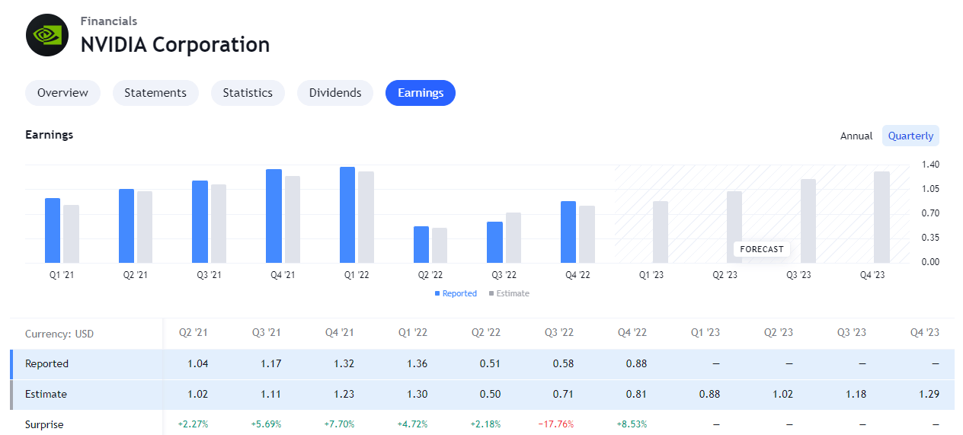
Task: Click negative surprise value −17.76%
Action: coord(556,424)
